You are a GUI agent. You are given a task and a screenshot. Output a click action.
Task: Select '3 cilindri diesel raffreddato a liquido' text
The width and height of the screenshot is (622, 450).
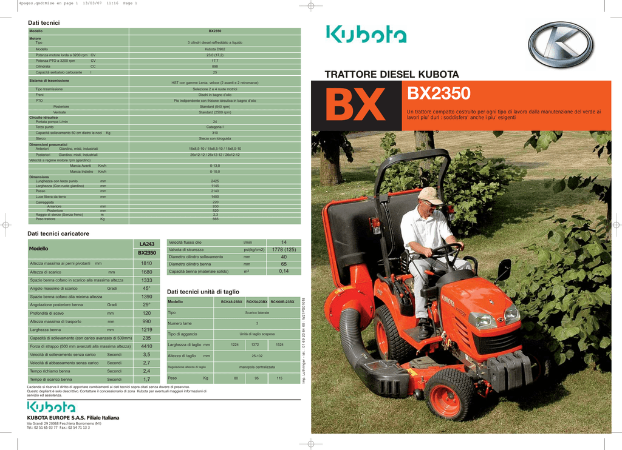pyautogui.click(x=214, y=42)
